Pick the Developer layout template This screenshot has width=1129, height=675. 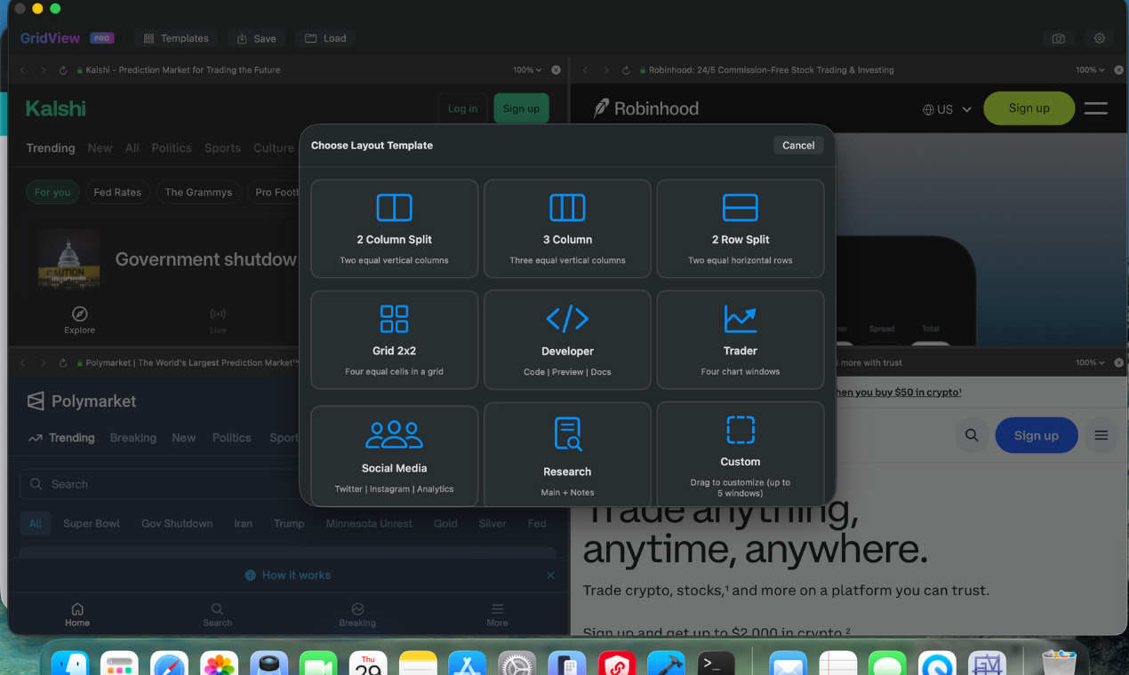(567, 339)
